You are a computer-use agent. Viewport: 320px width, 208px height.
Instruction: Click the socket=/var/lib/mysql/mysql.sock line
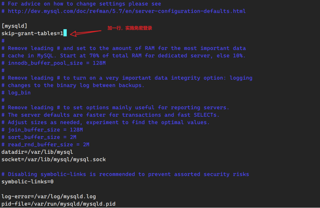pyautogui.click(x=54, y=160)
